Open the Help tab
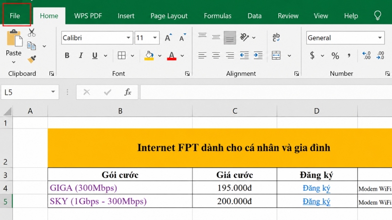392x220 pixels. tap(351, 16)
